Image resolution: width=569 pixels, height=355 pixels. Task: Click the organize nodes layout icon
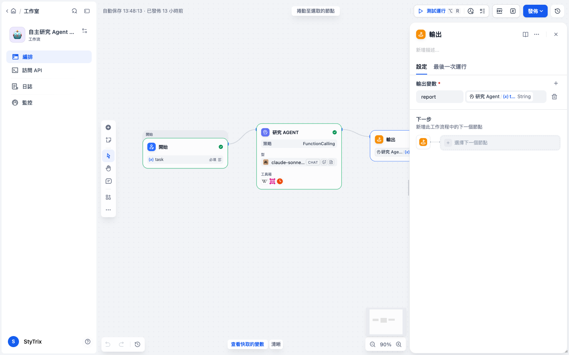pos(108,197)
